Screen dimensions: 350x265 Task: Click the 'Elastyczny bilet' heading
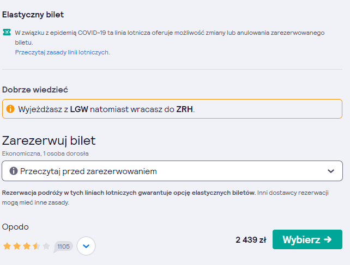[33, 15]
